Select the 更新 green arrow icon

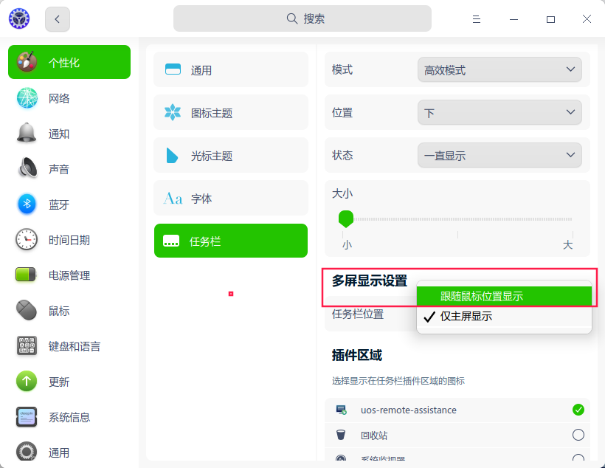coord(27,381)
